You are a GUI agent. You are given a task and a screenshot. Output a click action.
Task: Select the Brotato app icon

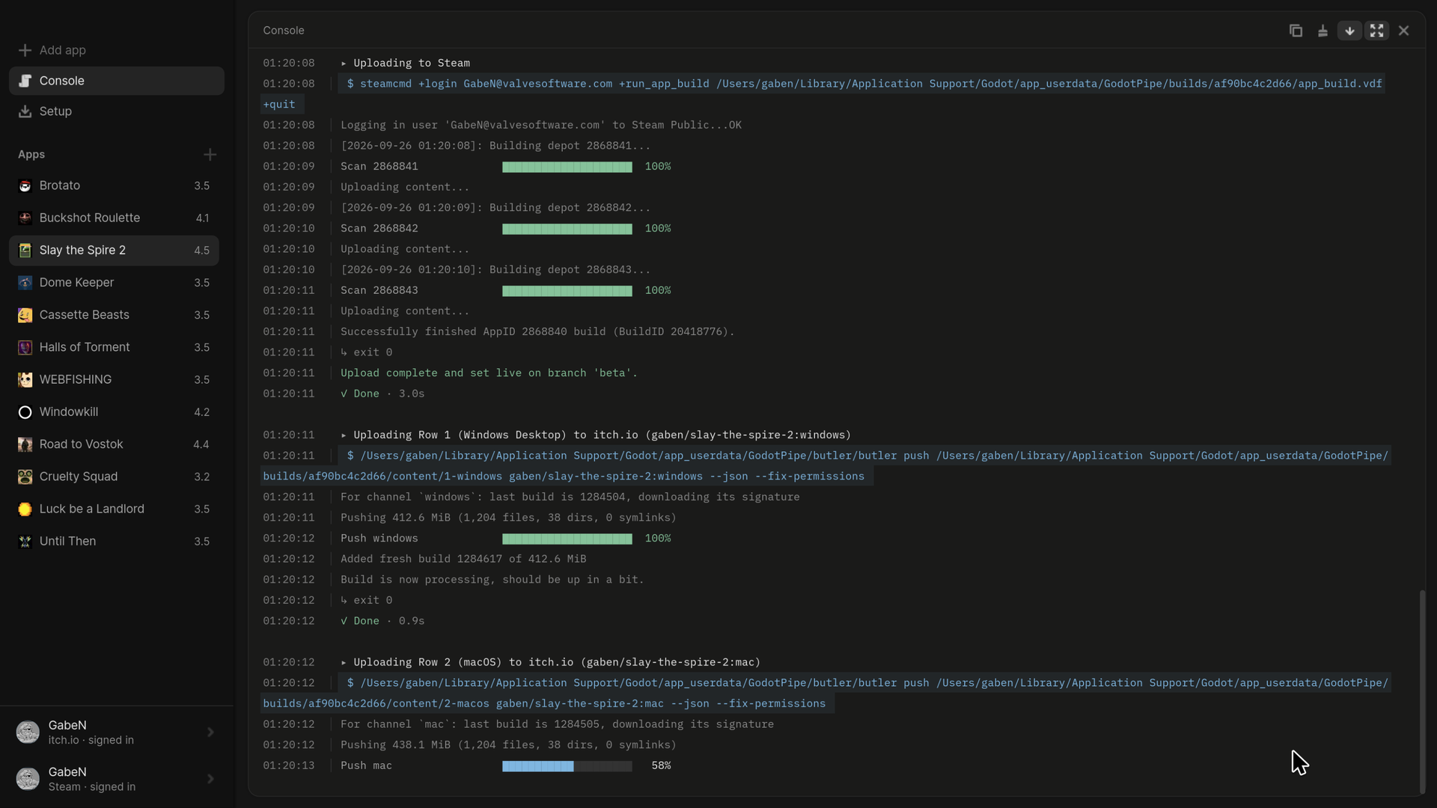tap(25, 186)
